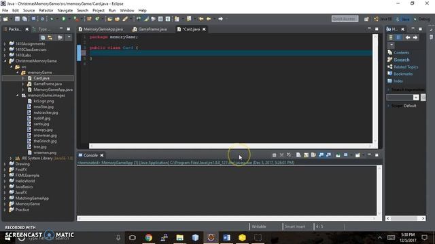Toggle Scroll Lock in the Console toolbar
The image size is (435, 244).
(x=306, y=155)
